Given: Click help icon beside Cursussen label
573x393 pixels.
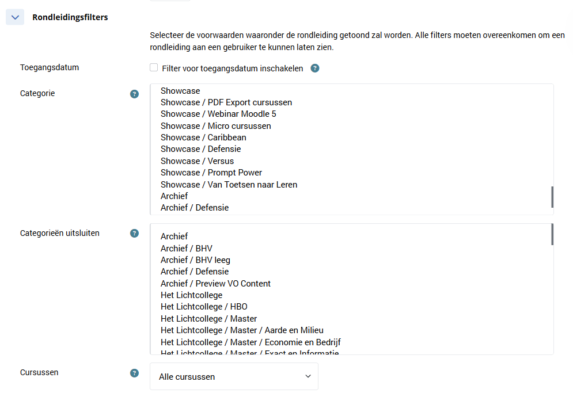Looking at the screenshot, I should [x=134, y=373].
